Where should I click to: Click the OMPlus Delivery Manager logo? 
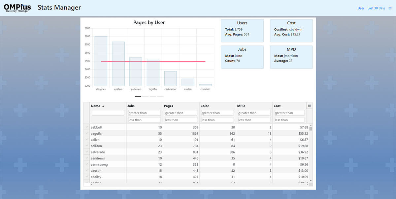coord(17,8)
